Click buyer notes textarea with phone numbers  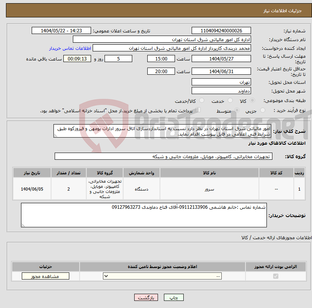click(144, 215)
